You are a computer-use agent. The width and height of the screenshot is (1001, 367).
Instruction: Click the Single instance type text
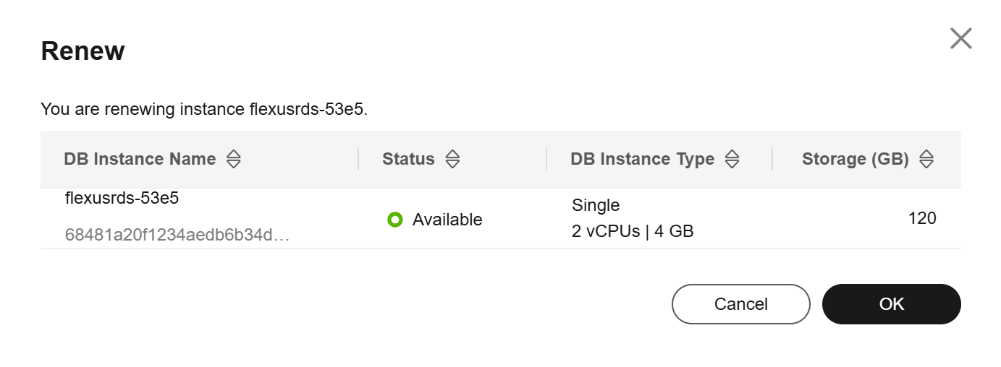596,205
